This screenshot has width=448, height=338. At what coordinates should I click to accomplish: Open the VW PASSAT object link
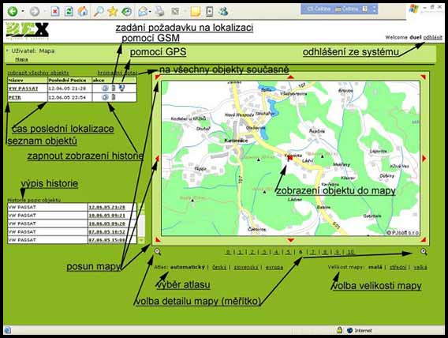[x=23, y=88]
